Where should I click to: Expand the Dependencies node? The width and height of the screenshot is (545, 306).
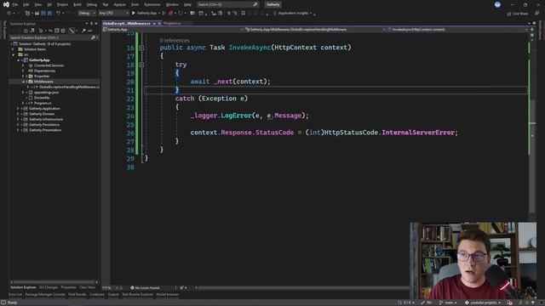click(23, 71)
